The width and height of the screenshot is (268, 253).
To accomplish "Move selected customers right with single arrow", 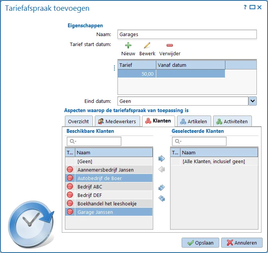I will pyautogui.click(x=162, y=159).
